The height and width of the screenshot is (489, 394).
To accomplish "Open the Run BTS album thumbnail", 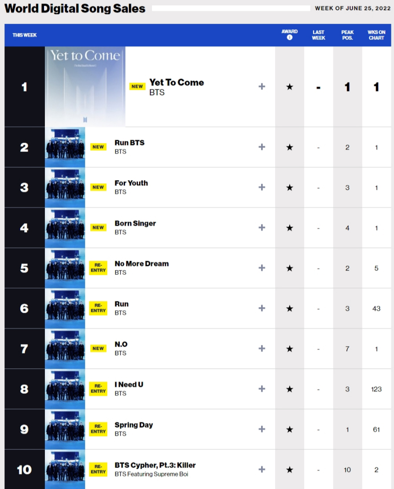I will pos(65,147).
